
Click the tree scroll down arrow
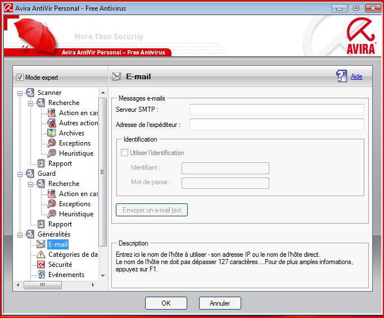tap(103, 275)
